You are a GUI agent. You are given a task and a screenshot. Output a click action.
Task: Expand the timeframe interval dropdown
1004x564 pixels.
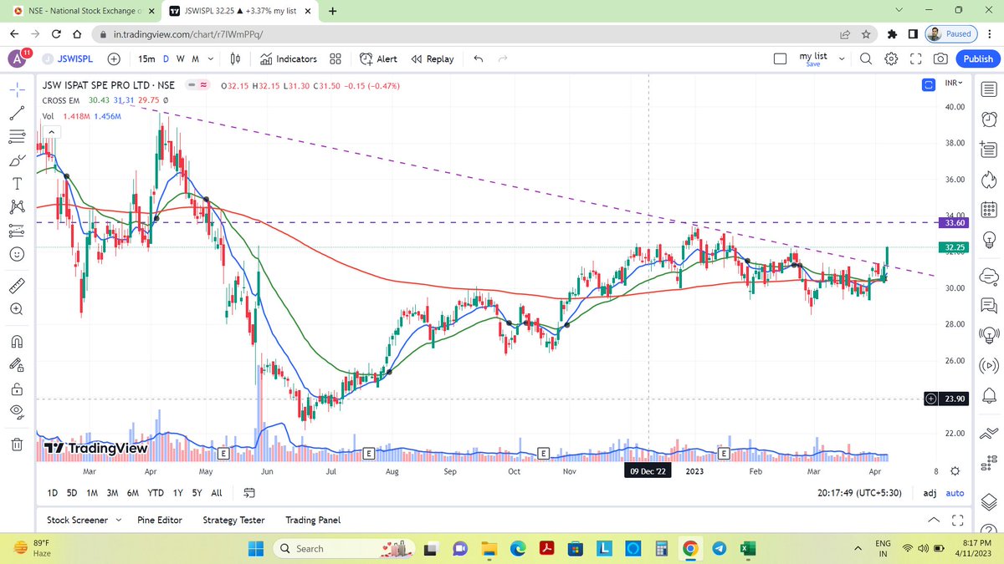211,59
